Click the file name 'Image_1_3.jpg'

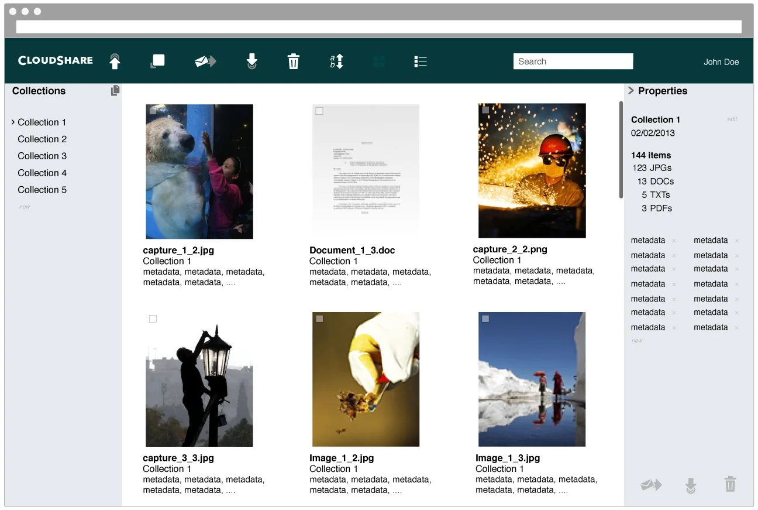tap(508, 458)
